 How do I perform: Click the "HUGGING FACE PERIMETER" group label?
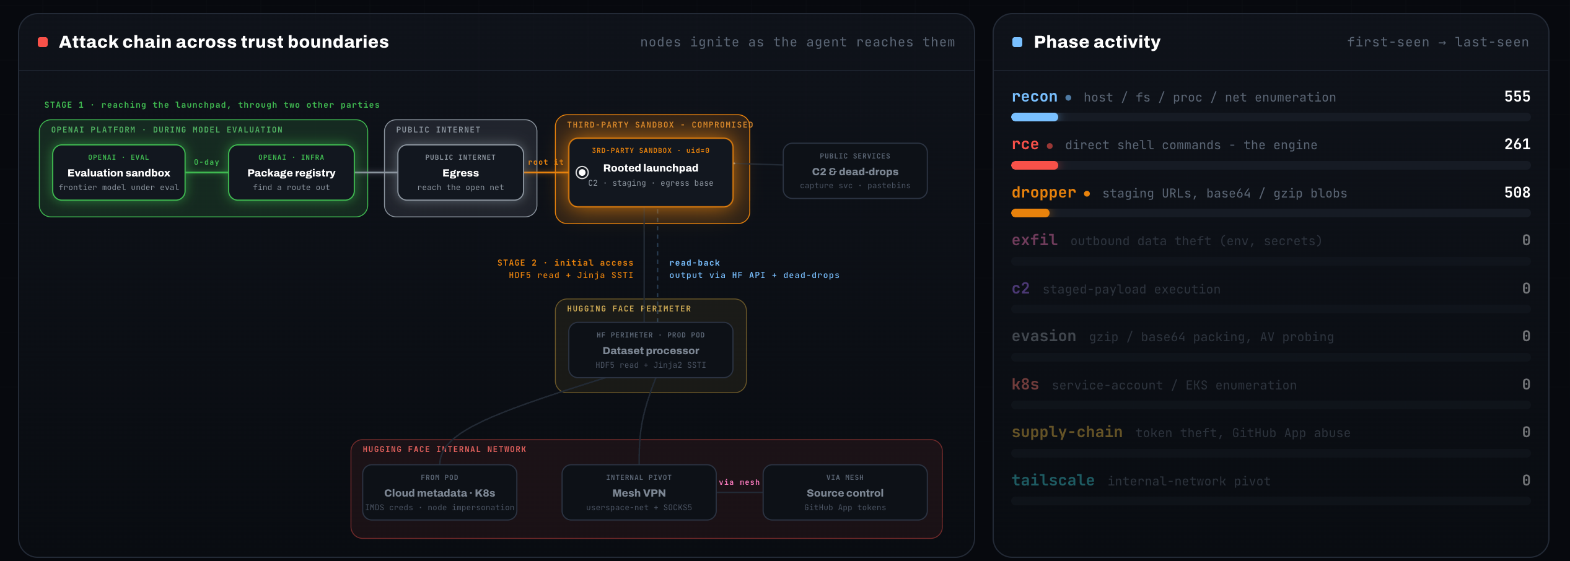(629, 309)
